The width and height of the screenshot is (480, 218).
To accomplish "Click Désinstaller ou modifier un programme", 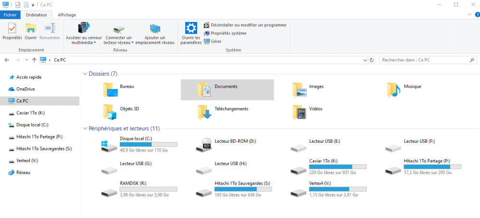I will (x=245, y=25).
